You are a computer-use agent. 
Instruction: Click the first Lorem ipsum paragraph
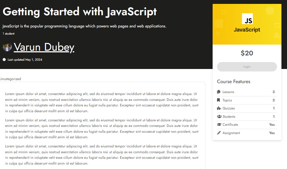[x=102, y=103]
